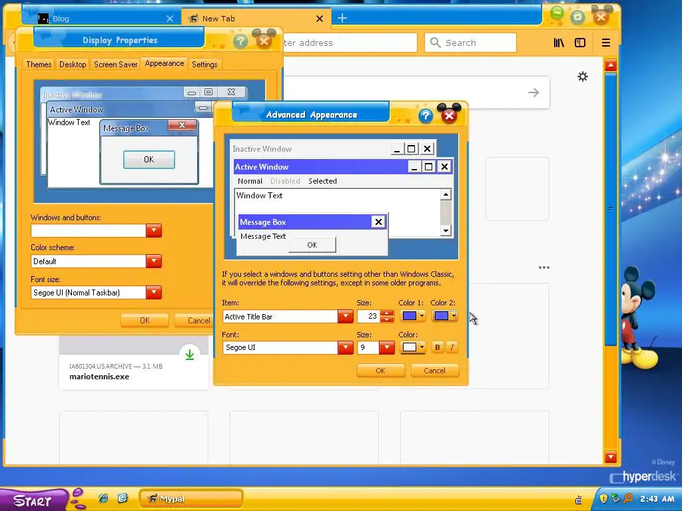Click the Selected menu item in preview
This screenshot has height=511, width=682.
323,181
